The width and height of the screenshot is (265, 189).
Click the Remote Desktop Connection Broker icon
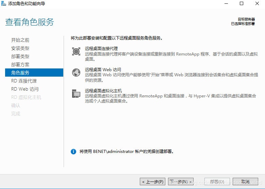76,51
